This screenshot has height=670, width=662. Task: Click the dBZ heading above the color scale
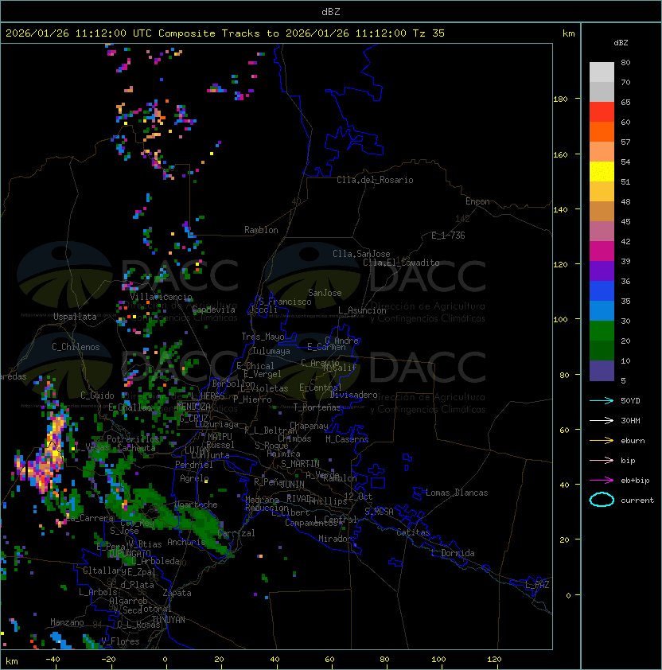621,43
